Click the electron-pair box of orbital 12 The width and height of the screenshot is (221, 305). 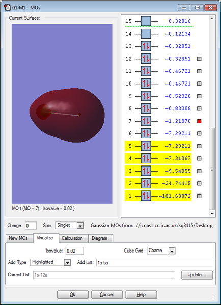click(146, 59)
